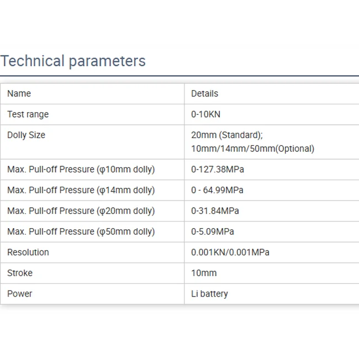Click the 0-31.84MPa value
Image resolution: width=359 pixels, height=359 pixels.
[215, 211]
